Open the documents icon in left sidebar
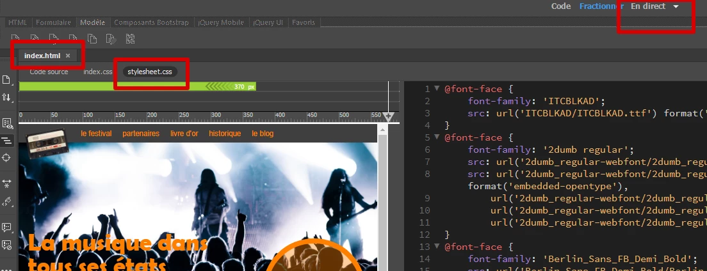 coord(6,80)
